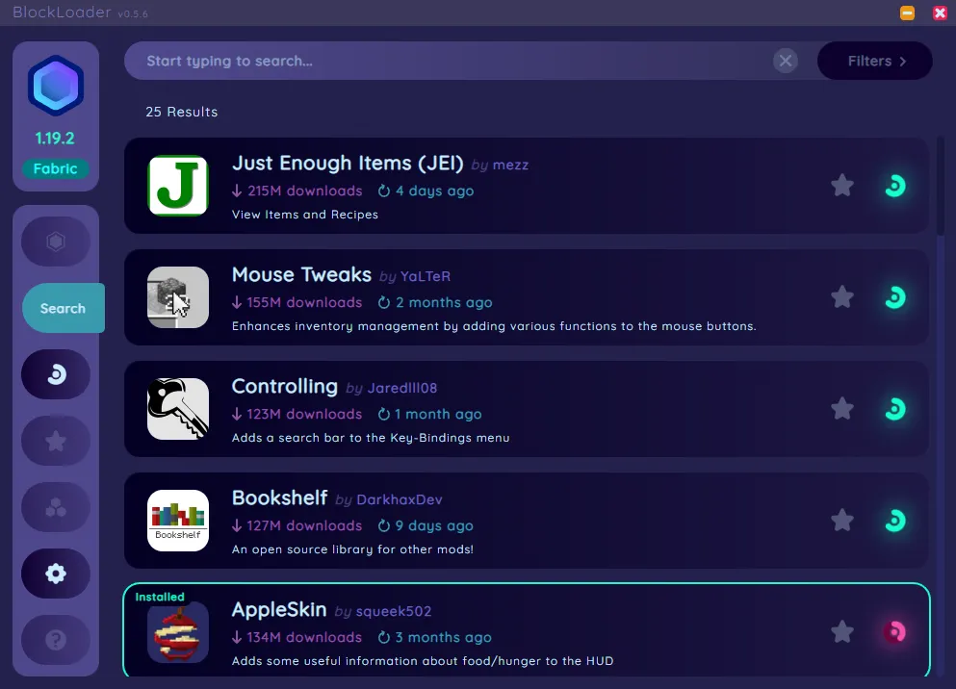Open the Mouse Tweaks title
Screen dimensions: 956x689
301,275
